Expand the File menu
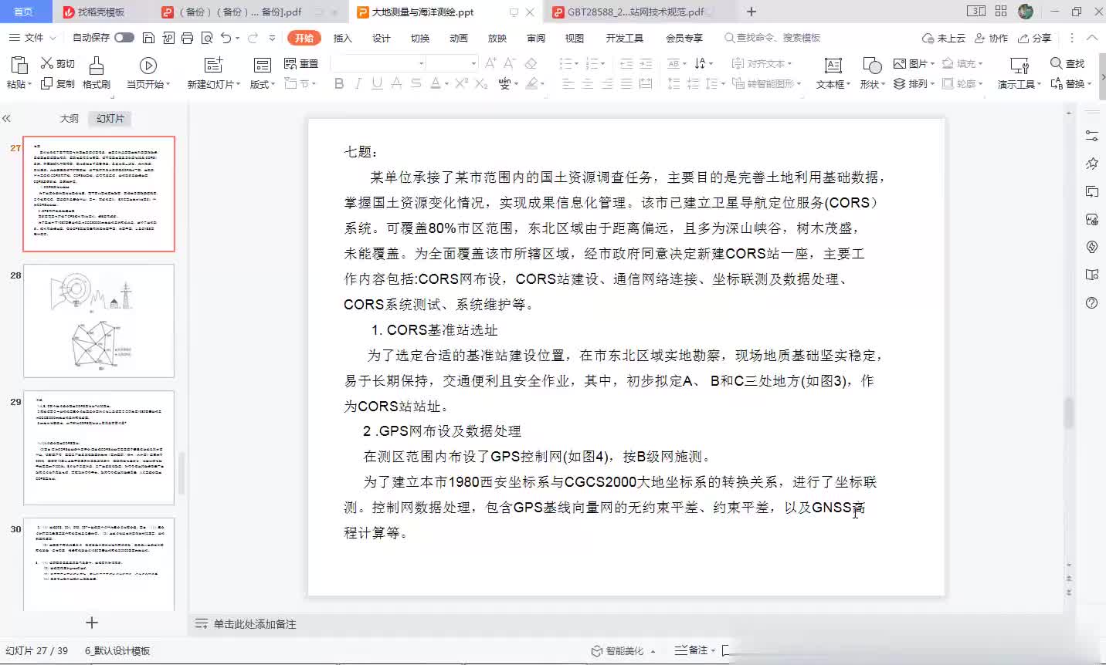 click(32, 38)
